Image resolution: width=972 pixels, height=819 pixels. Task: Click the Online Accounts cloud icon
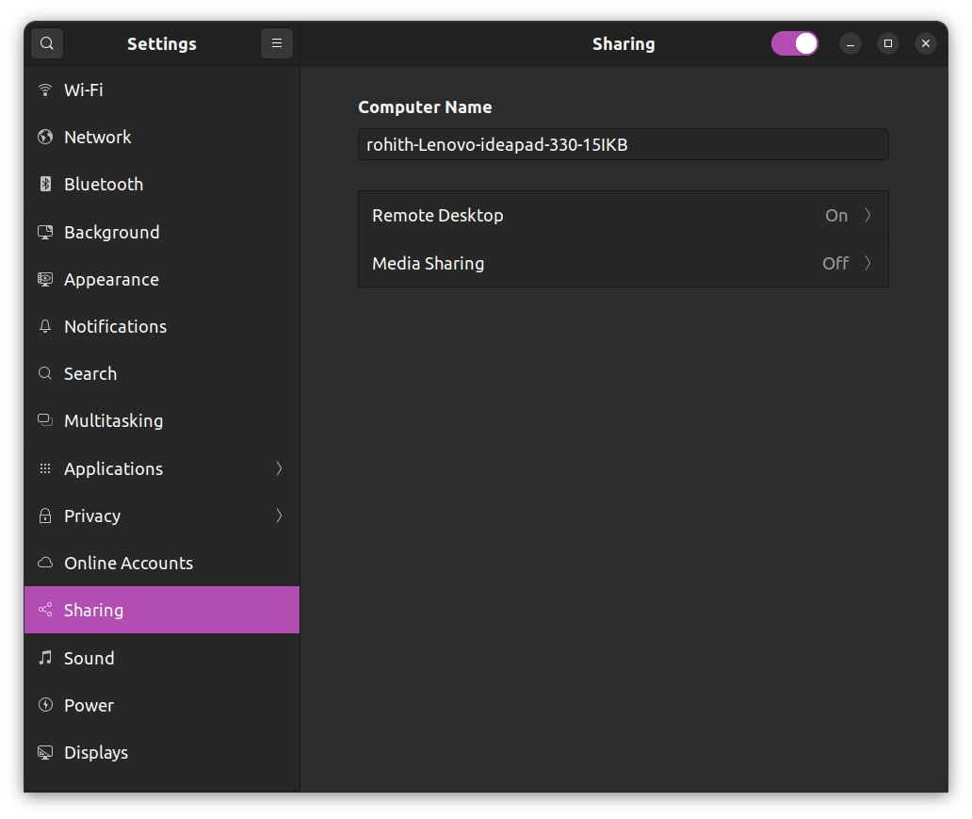[44, 563]
